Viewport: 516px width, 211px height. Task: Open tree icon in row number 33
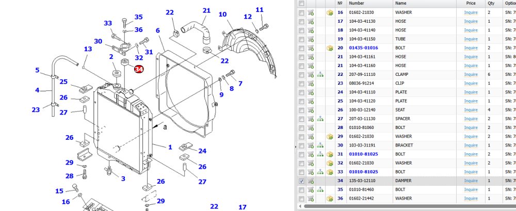pyautogui.click(x=320, y=172)
